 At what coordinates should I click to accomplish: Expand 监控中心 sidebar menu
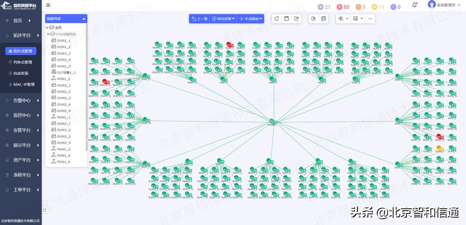click(x=22, y=115)
